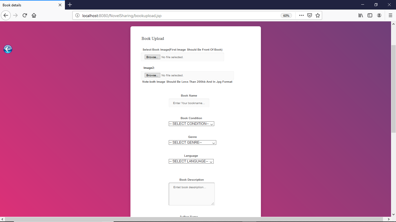Click the vertical scrollbar thumb
Image resolution: width=396 pixels, height=222 pixels.
(394, 89)
